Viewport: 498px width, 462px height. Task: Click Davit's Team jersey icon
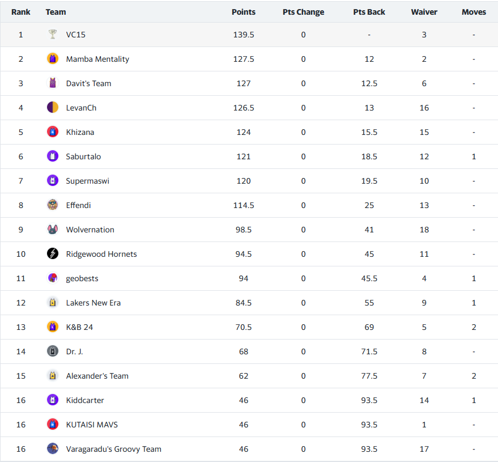coord(53,83)
